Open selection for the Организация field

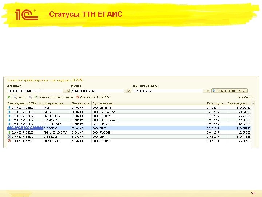[64, 91]
